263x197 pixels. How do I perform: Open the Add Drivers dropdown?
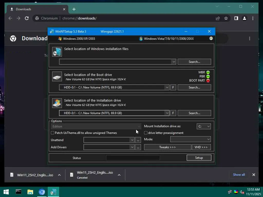click(x=109, y=147)
